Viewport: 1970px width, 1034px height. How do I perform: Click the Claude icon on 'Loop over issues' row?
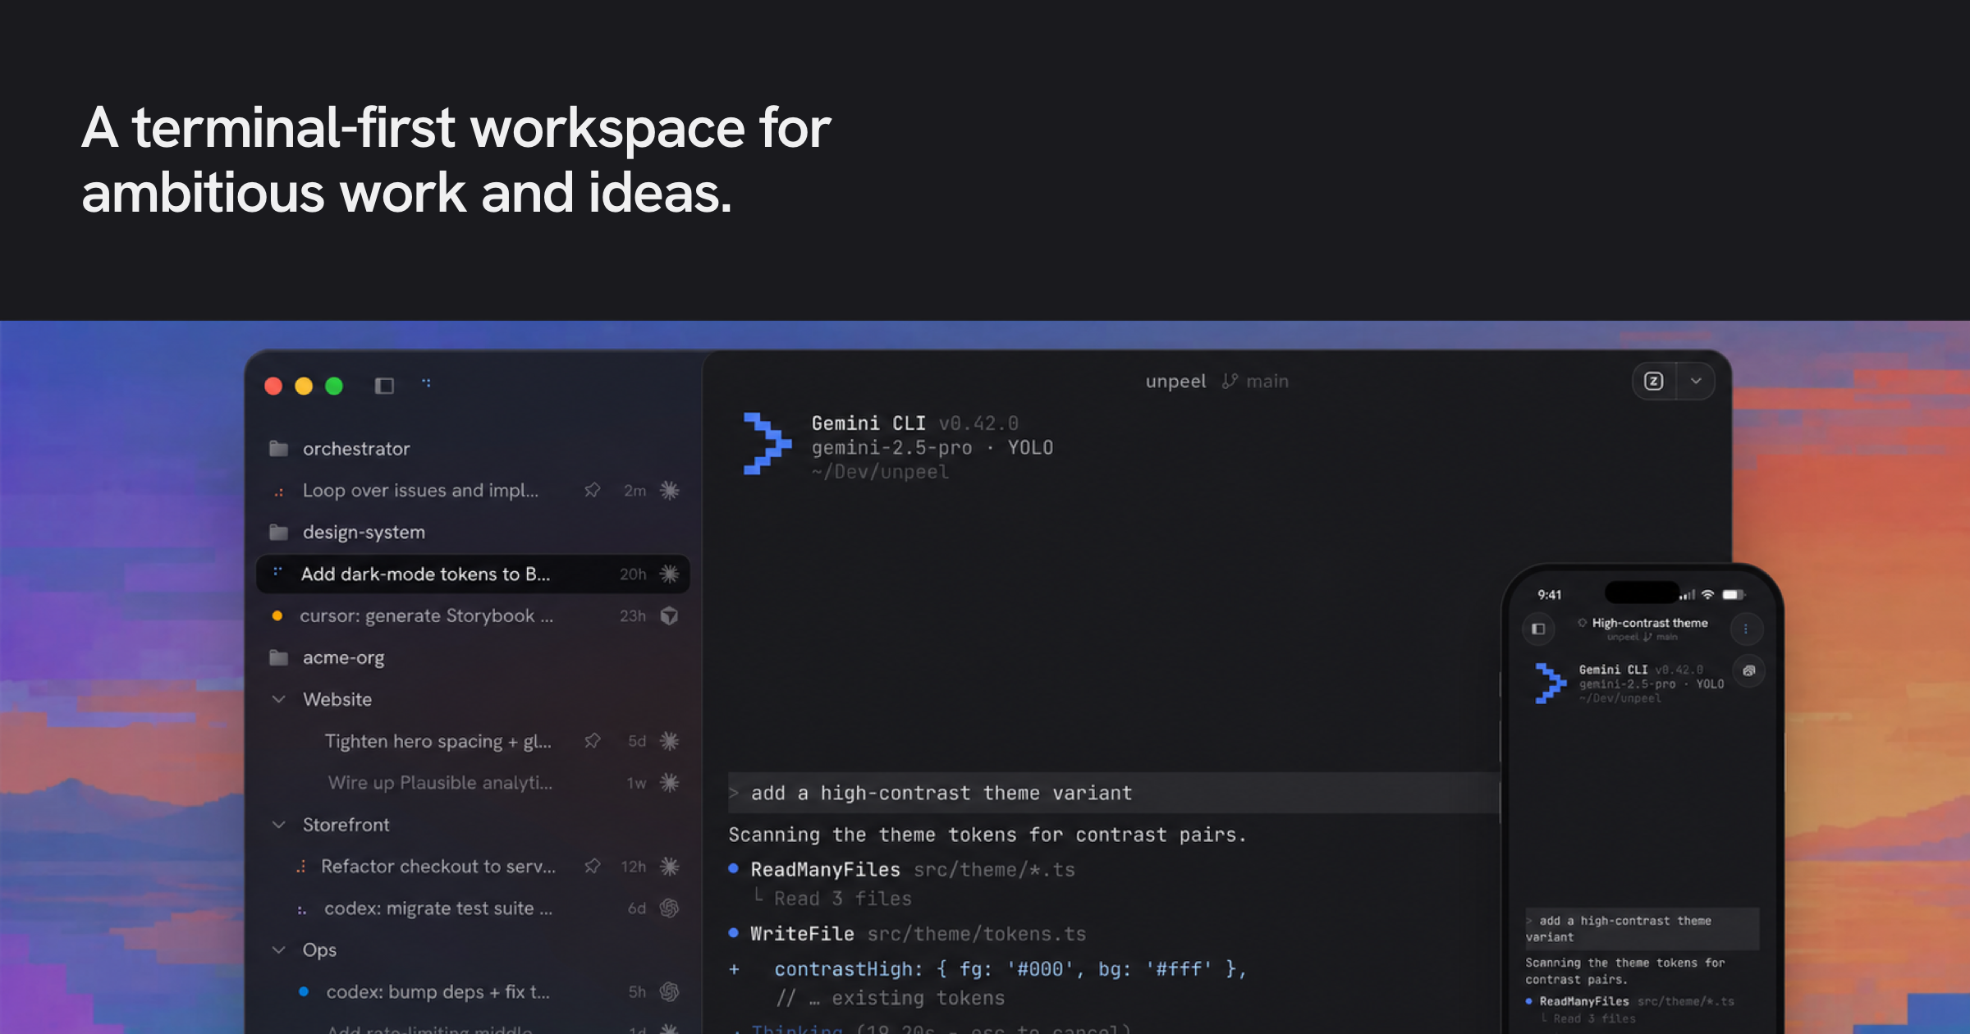(670, 490)
